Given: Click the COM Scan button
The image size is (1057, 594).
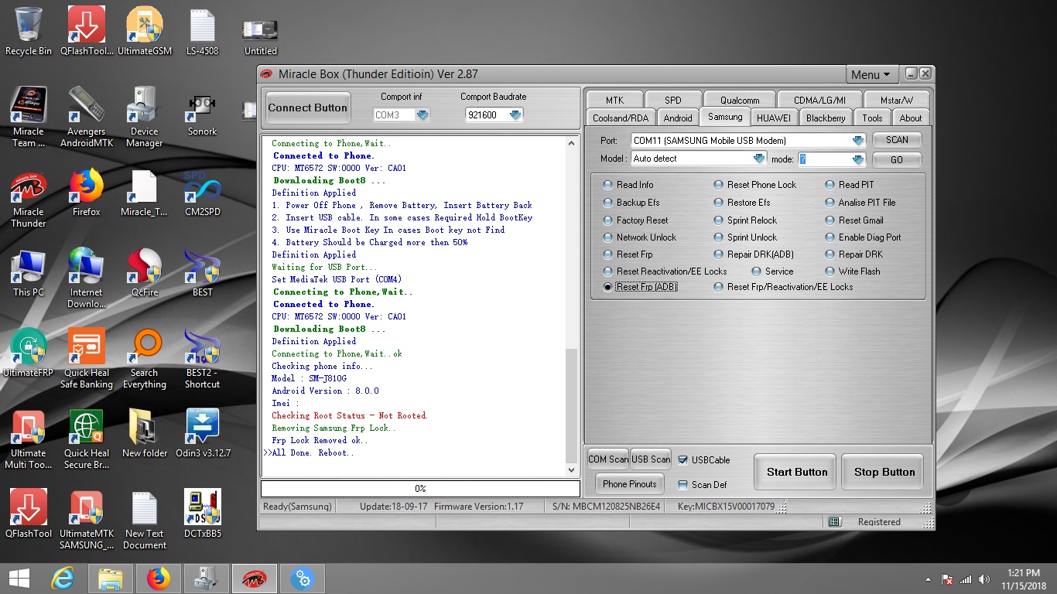Looking at the screenshot, I should coord(608,459).
